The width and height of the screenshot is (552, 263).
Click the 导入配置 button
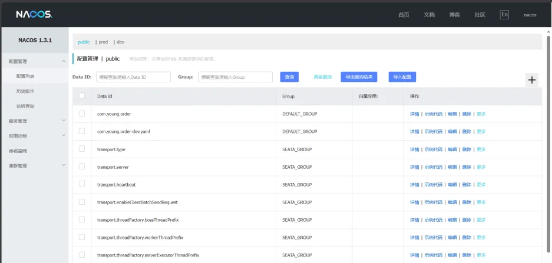402,77
